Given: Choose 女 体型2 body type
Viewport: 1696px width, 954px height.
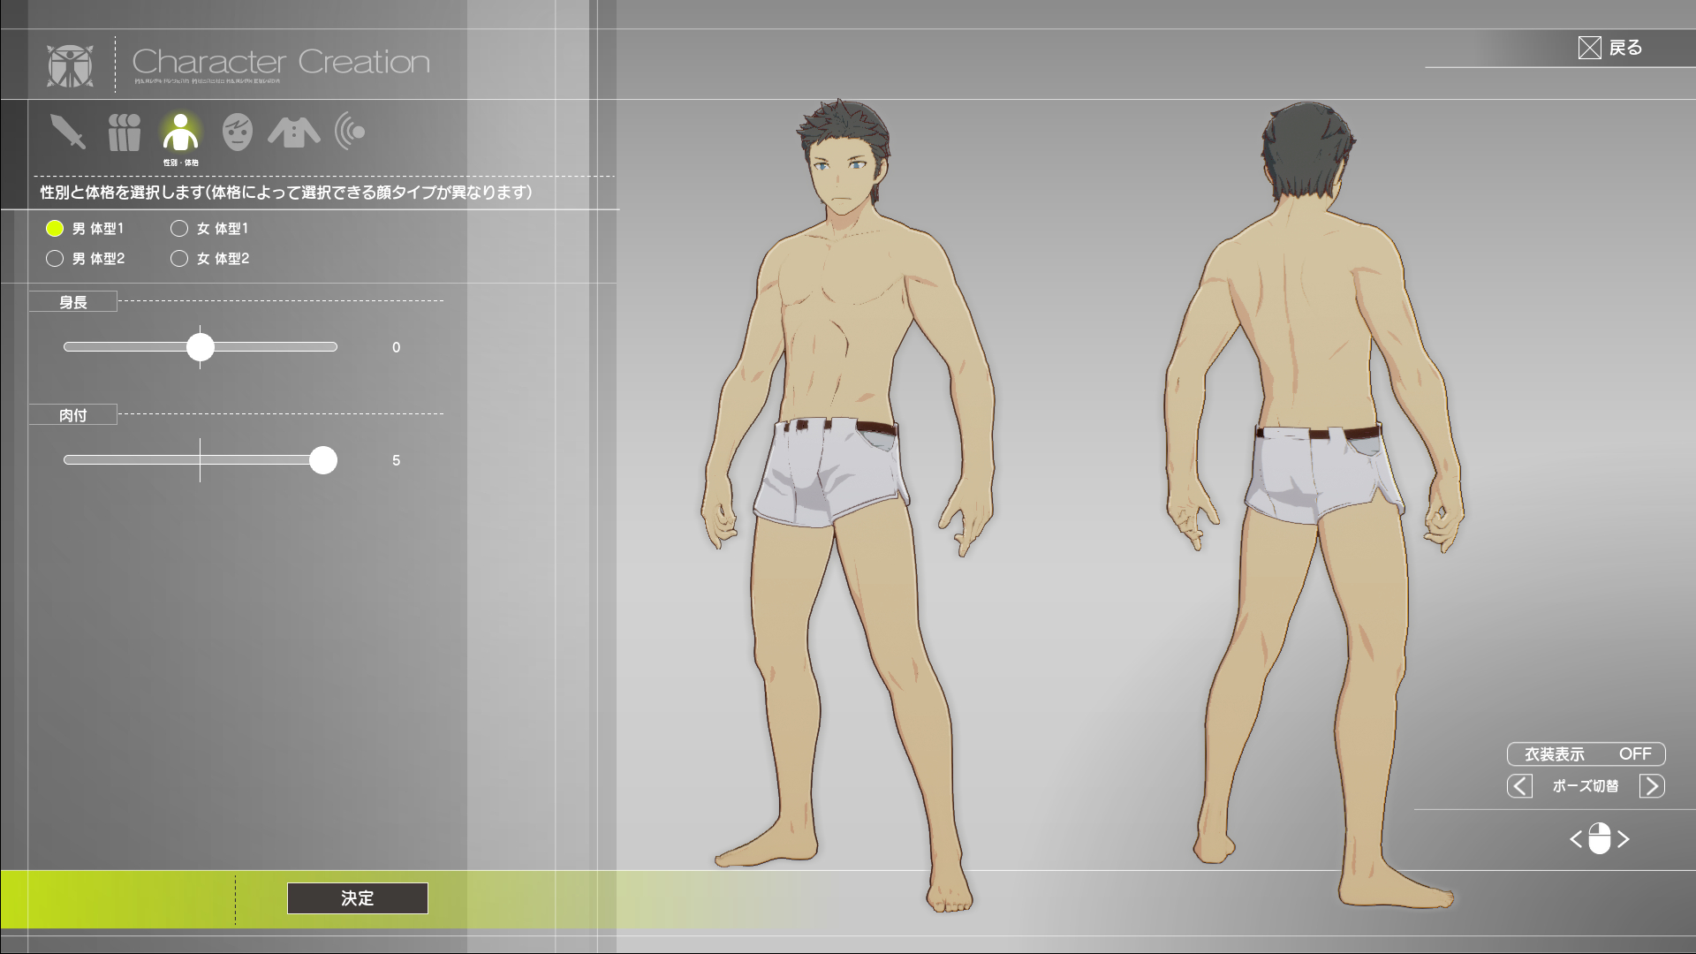Looking at the screenshot, I should (x=179, y=259).
